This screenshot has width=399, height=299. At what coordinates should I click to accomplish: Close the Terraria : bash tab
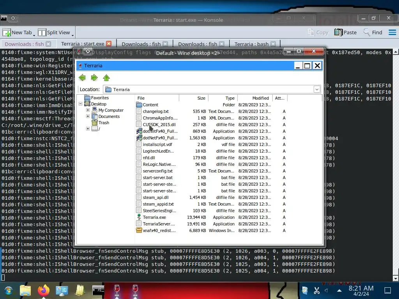273,44
